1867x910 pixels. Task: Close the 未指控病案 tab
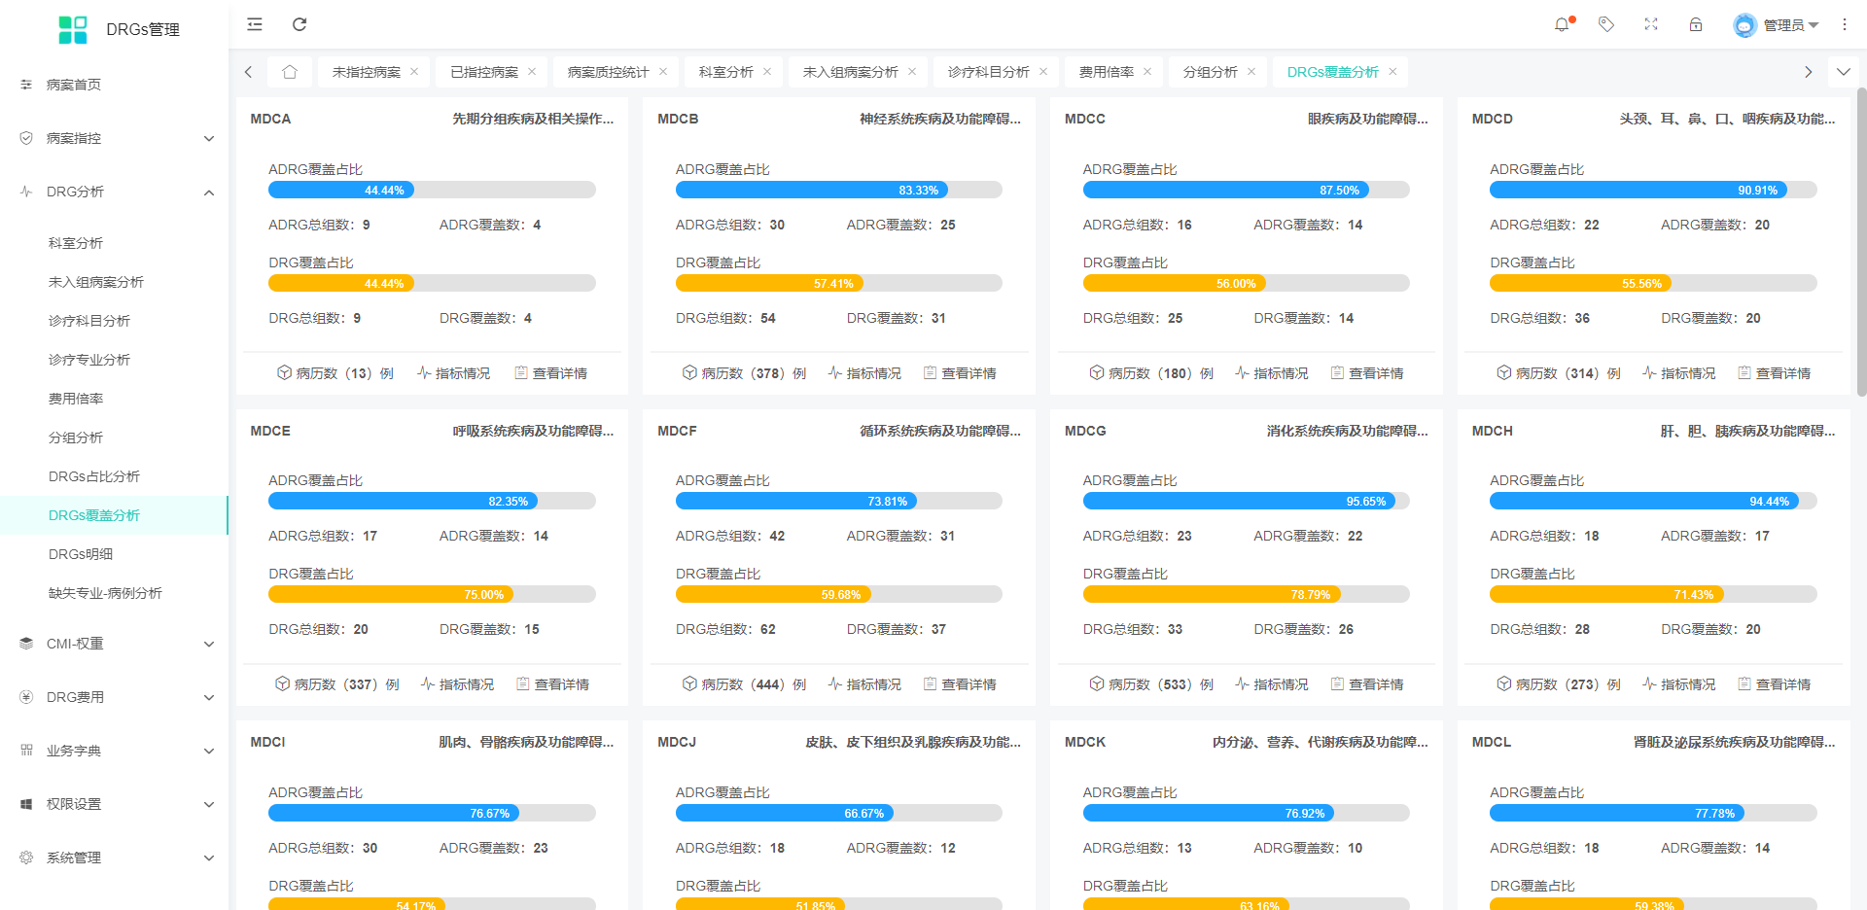tap(414, 72)
